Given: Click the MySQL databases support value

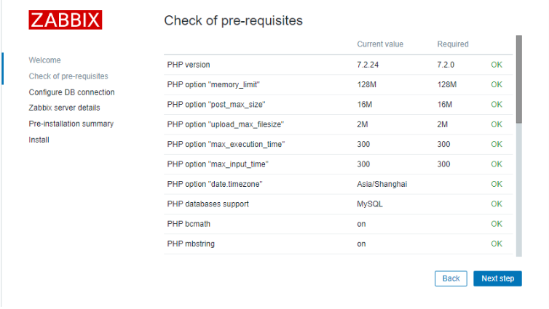Looking at the screenshot, I should click(x=370, y=204).
